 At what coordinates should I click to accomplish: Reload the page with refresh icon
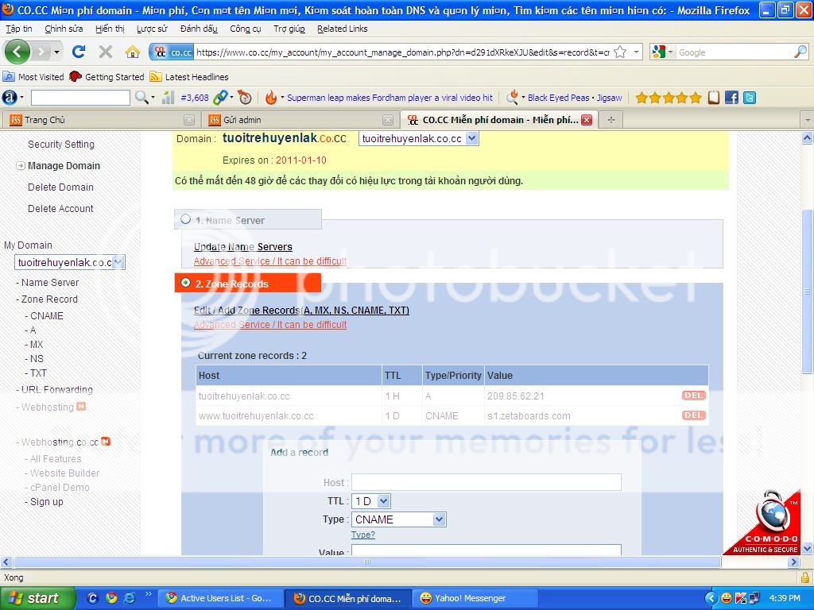click(x=79, y=52)
